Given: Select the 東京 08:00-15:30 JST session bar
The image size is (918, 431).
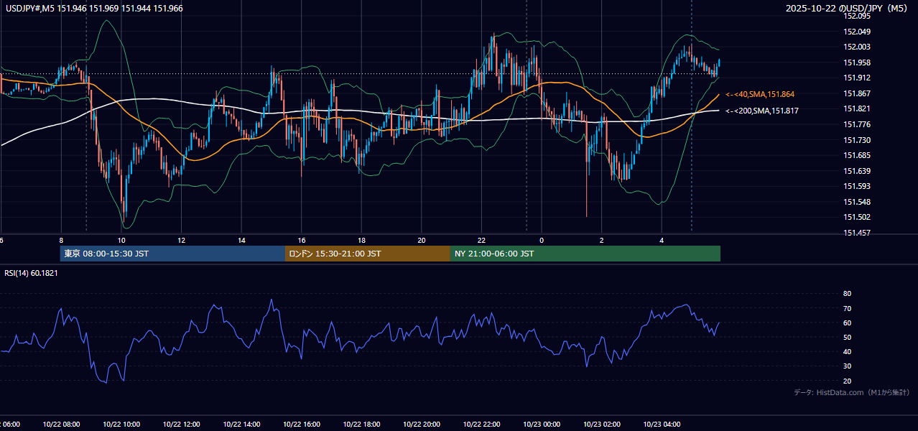Looking at the screenshot, I should 172,254.
